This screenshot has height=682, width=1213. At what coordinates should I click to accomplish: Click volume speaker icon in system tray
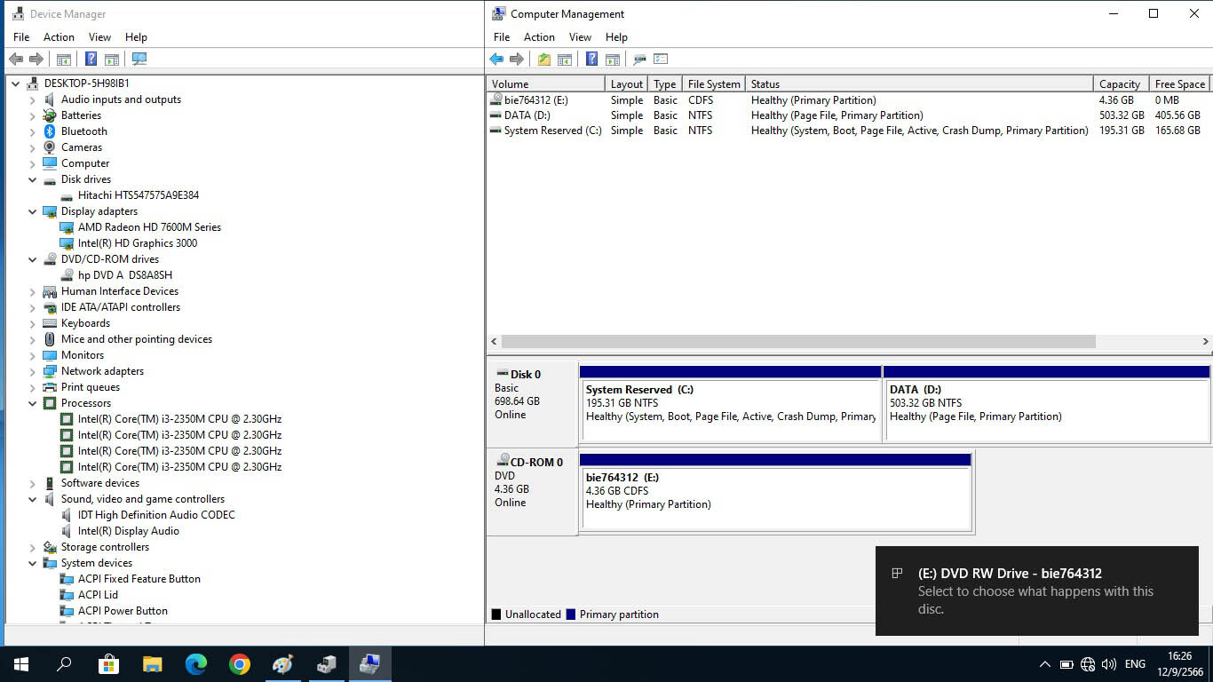coord(1109,664)
